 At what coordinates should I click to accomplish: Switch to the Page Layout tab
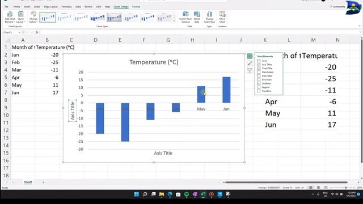(50, 7)
